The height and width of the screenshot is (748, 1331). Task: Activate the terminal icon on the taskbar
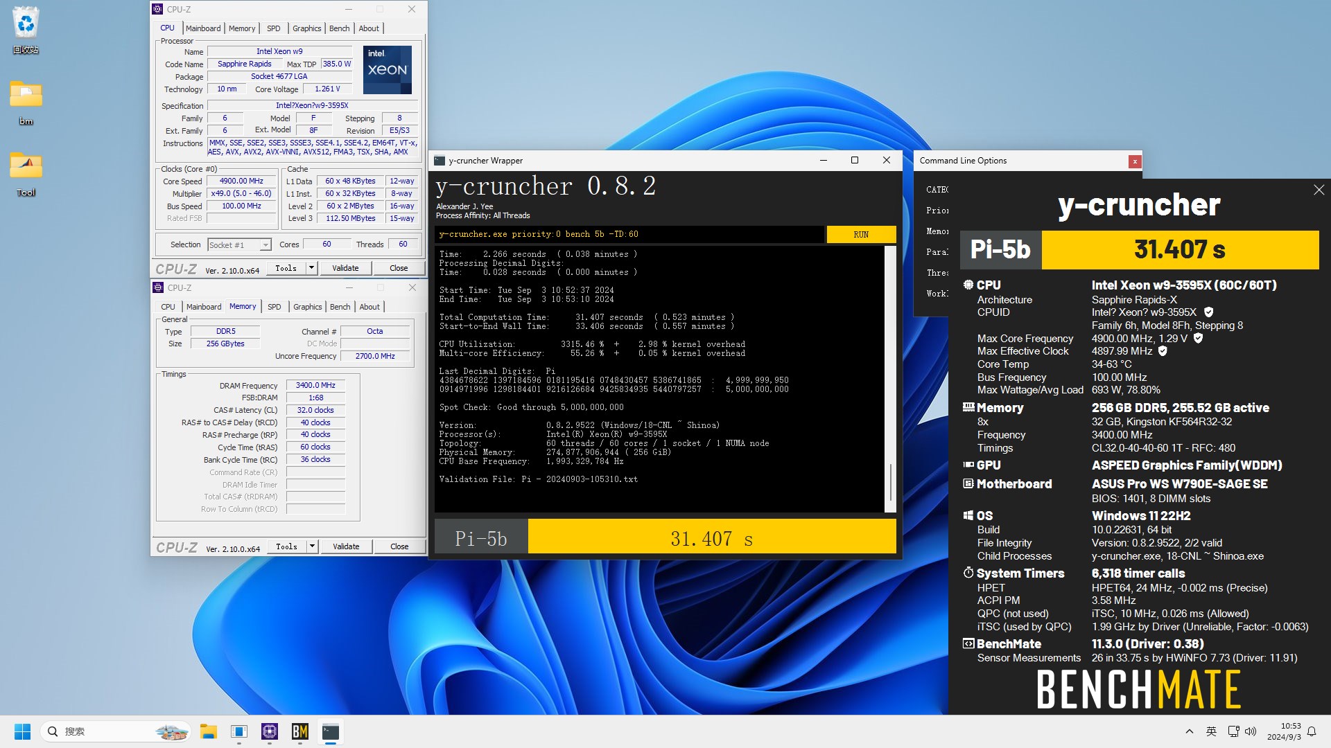331,731
